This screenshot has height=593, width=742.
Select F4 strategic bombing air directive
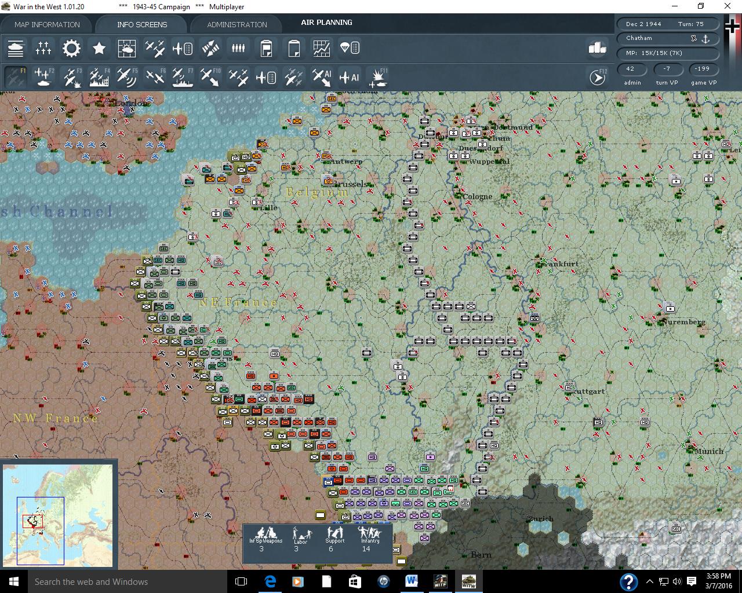tap(99, 77)
